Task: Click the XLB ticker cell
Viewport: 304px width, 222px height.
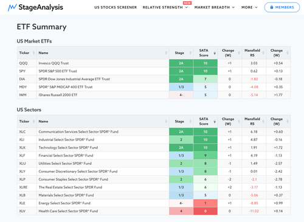Action: 27,195
